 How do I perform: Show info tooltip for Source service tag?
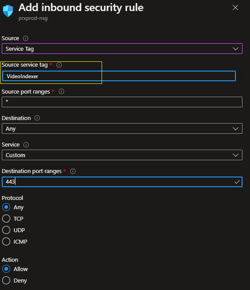click(59, 65)
